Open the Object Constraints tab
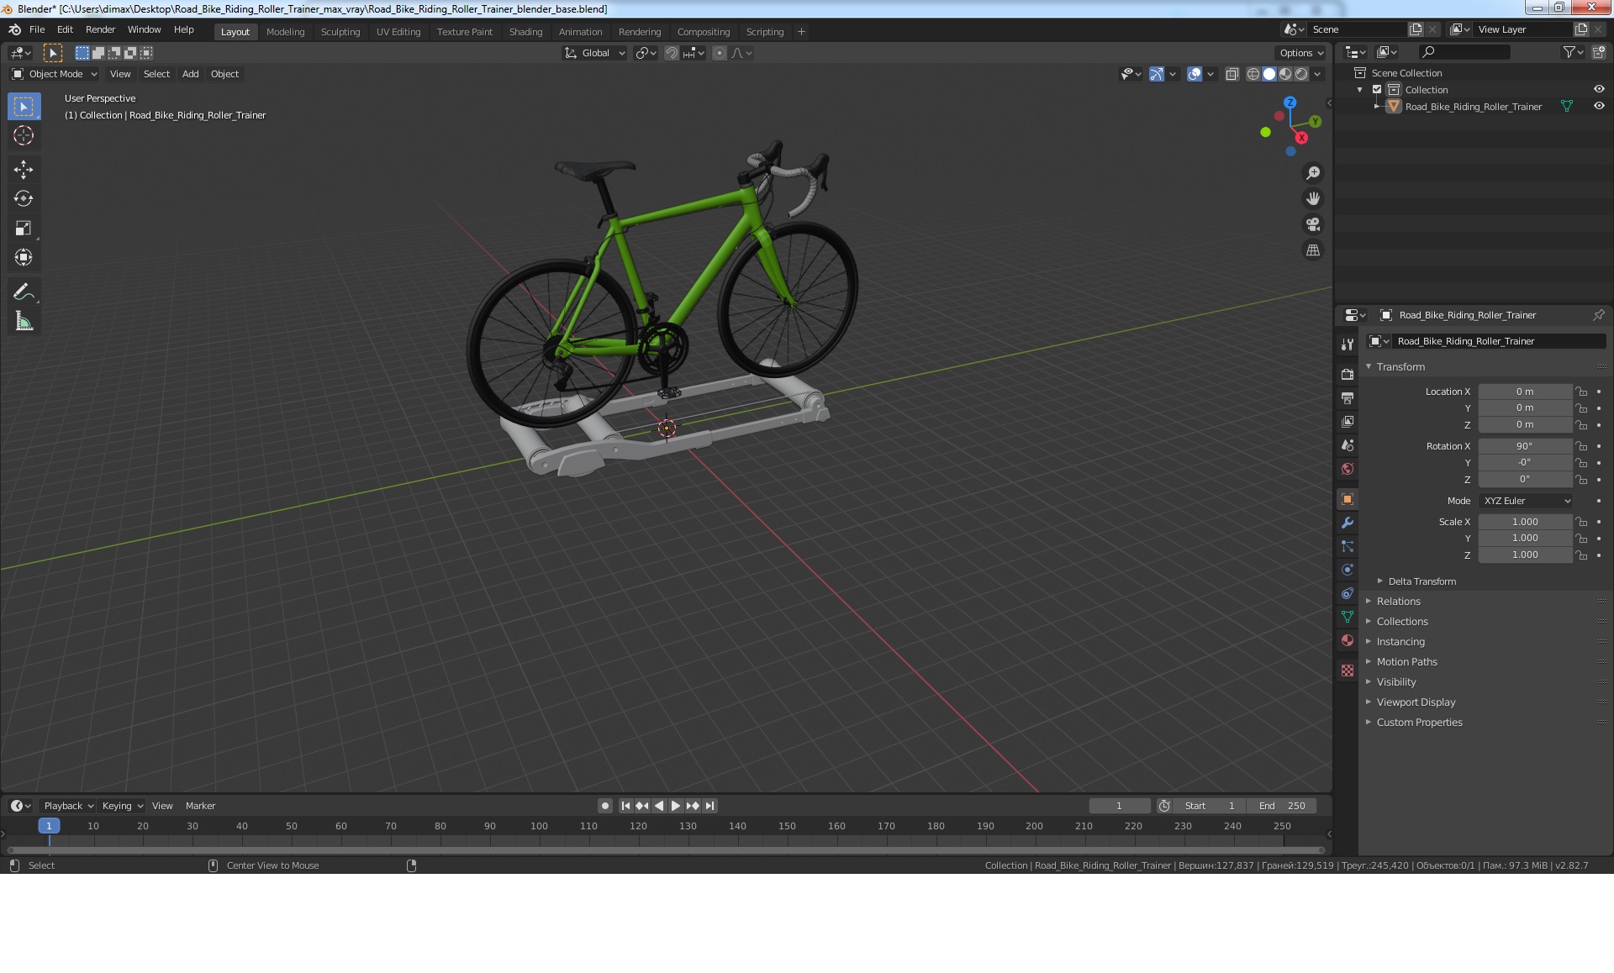Viewport: 1614px width, 973px height. coord(1348,593)
